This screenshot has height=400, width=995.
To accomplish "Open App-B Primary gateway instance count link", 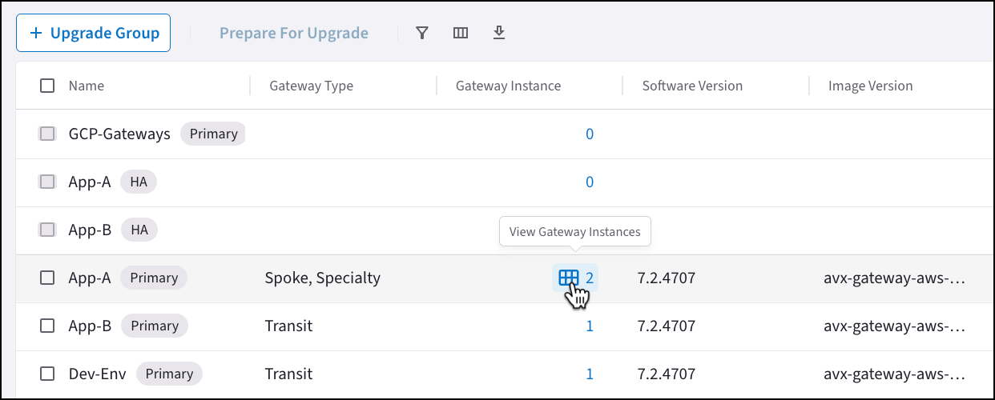I will (590, 326).
